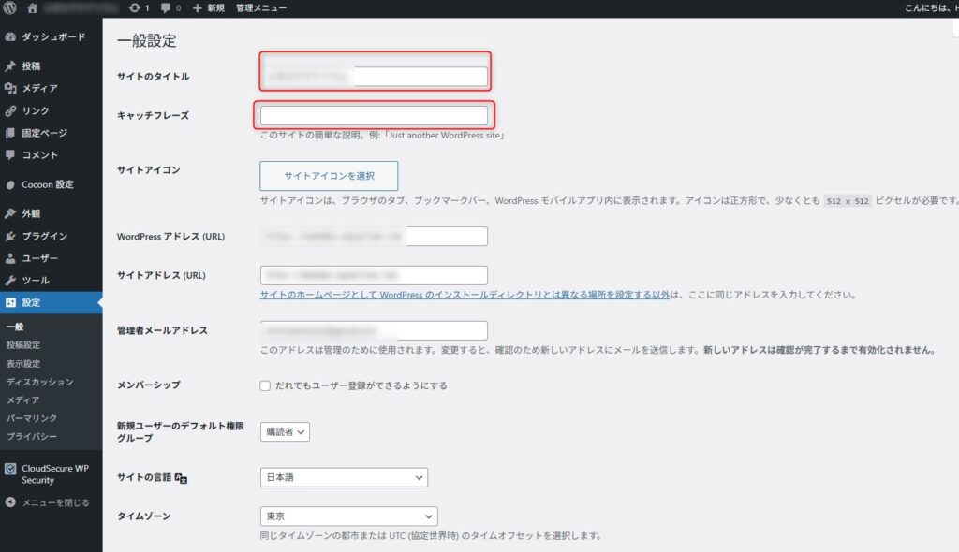Click the + 新規 item in admin bar
This screenshot has width=959, height=552.
click(208, 8)
